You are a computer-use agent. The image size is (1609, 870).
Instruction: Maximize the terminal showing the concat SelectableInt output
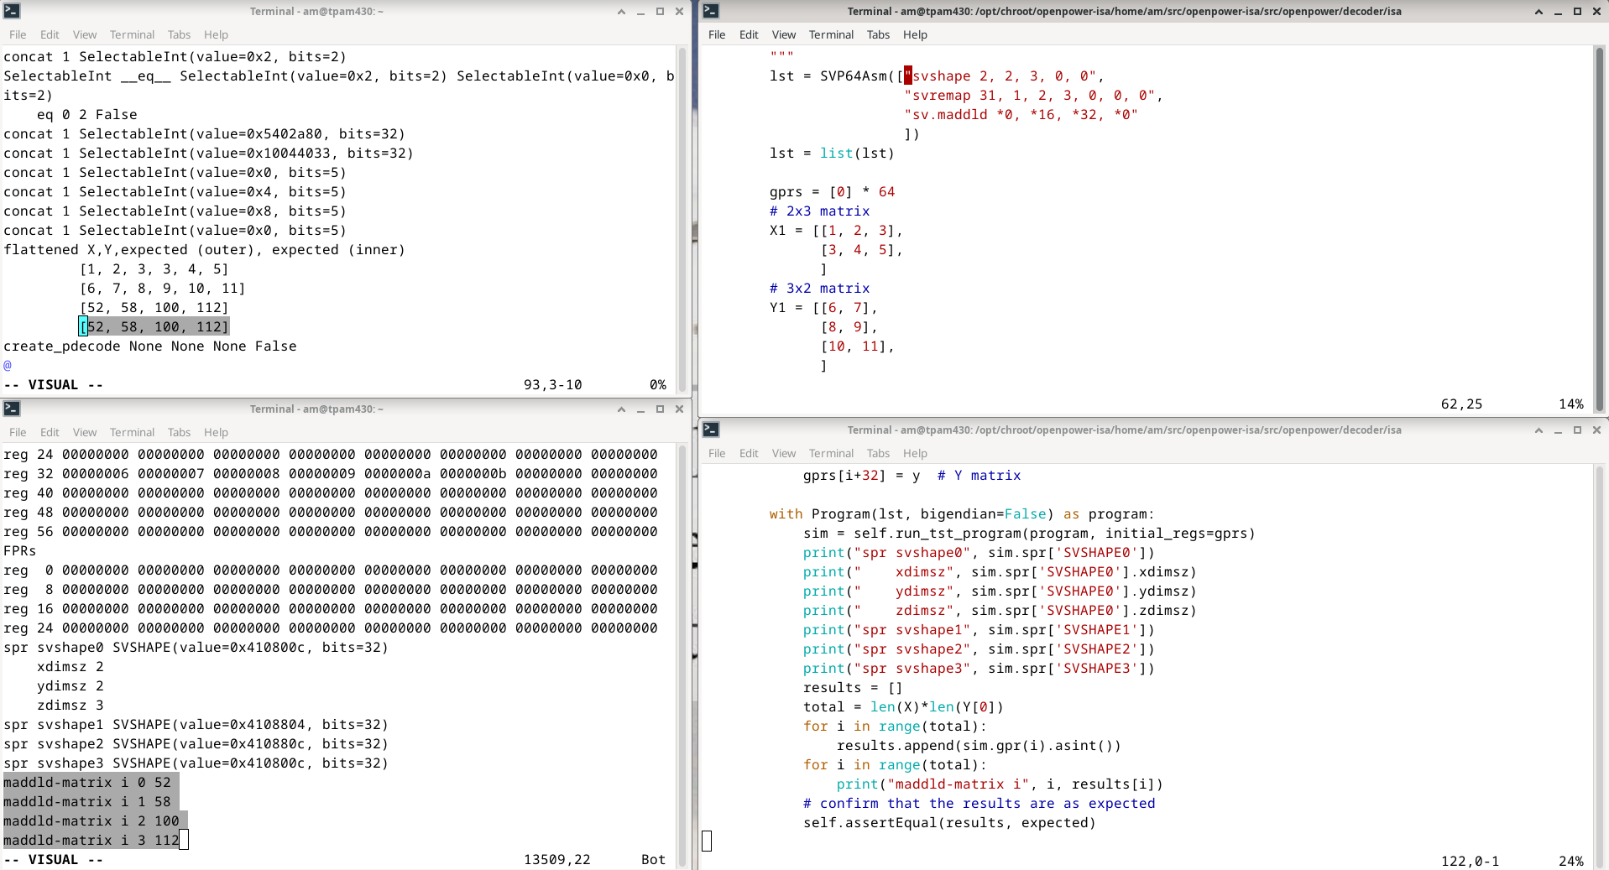660,12
